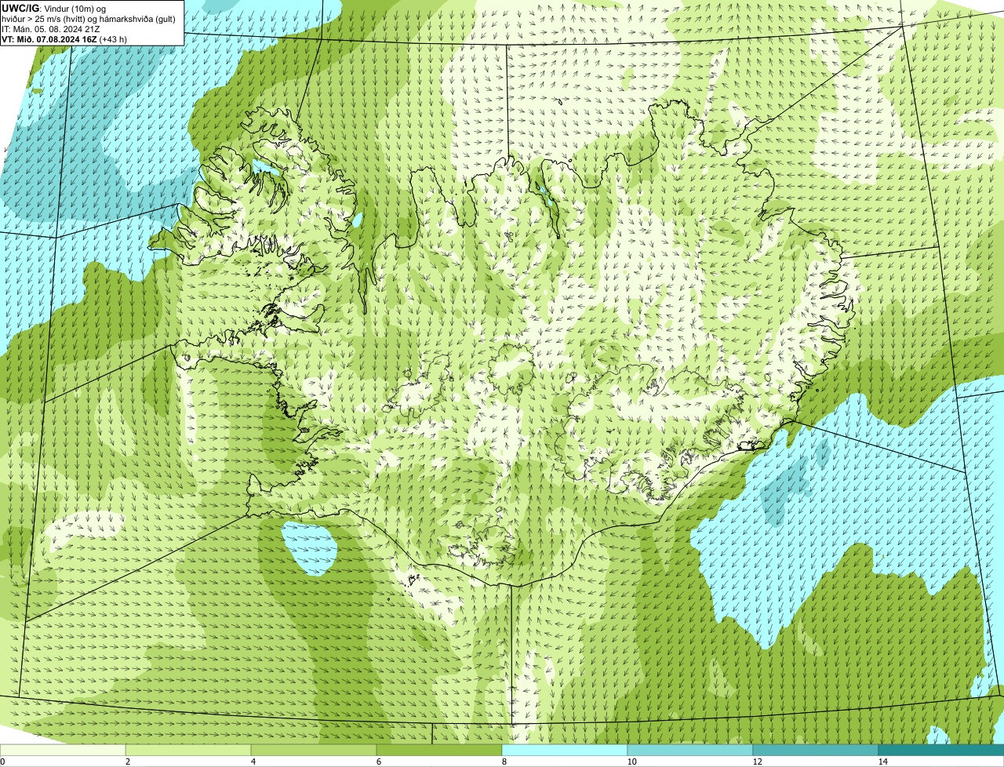Click the initial time 'IT: Mán. 05. 08. 2024 21Z'

[x=51, y=29]
